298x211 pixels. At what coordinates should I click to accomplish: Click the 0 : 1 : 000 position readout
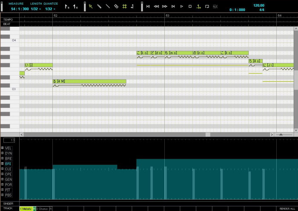point(237,10)
